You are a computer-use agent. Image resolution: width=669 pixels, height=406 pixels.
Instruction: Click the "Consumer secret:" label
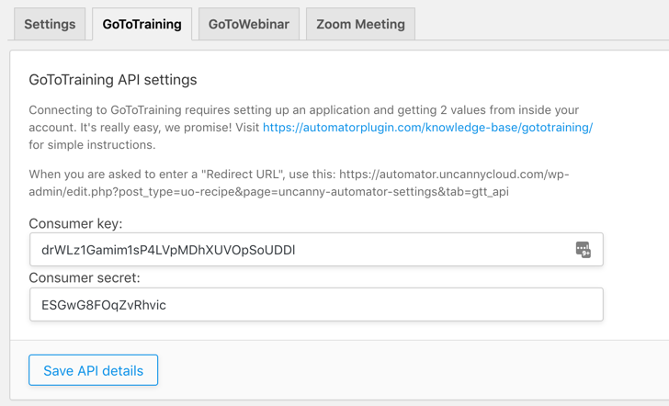(85, 277)
